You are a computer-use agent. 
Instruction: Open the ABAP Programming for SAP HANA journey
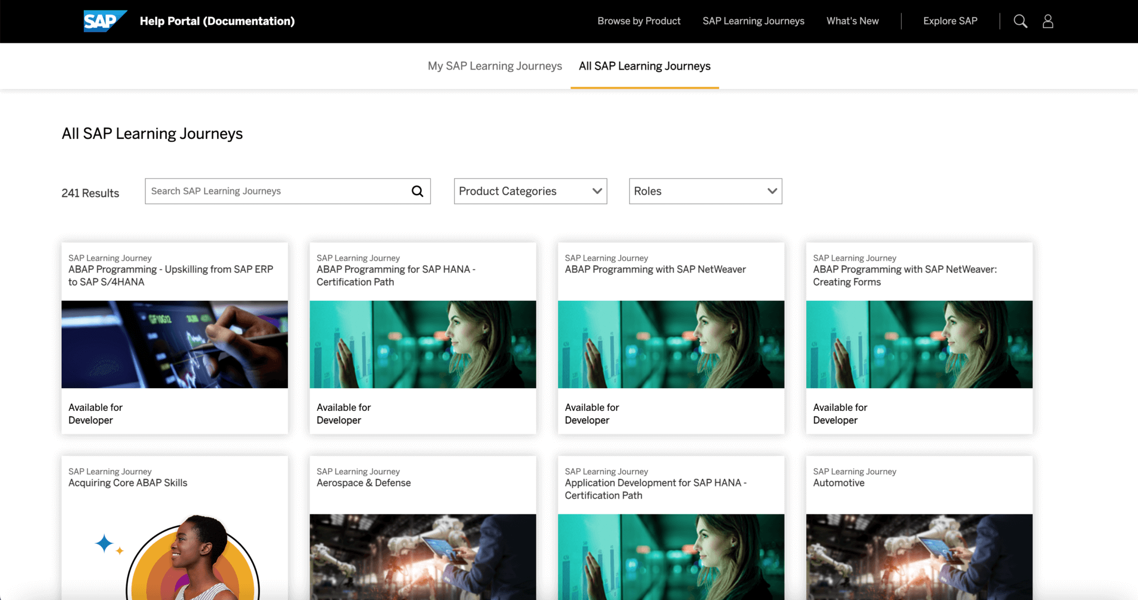(396, 275)
